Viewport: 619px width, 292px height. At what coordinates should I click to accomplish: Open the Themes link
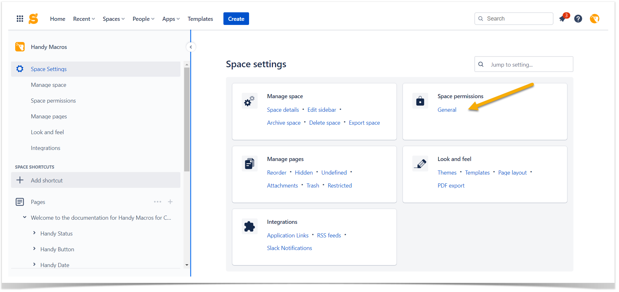tap(447, 173)
